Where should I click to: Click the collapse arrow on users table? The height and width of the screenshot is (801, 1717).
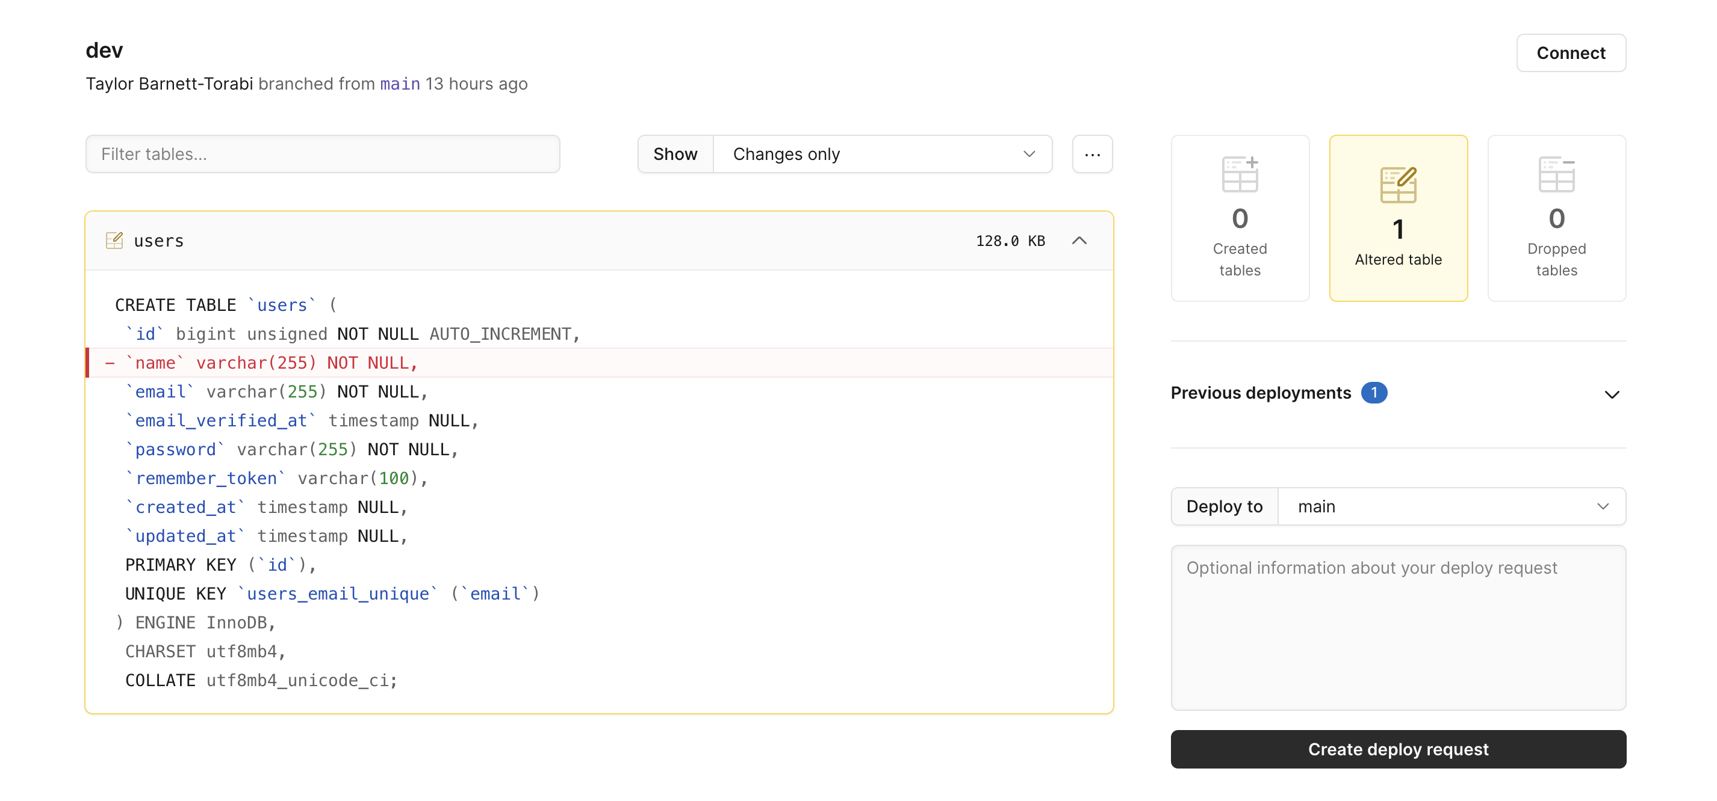[1078, 240]
